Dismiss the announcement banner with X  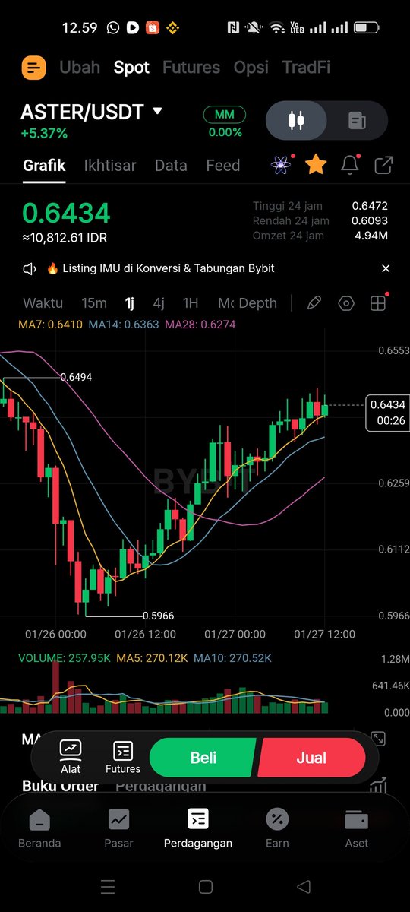(x=386, y=268)
